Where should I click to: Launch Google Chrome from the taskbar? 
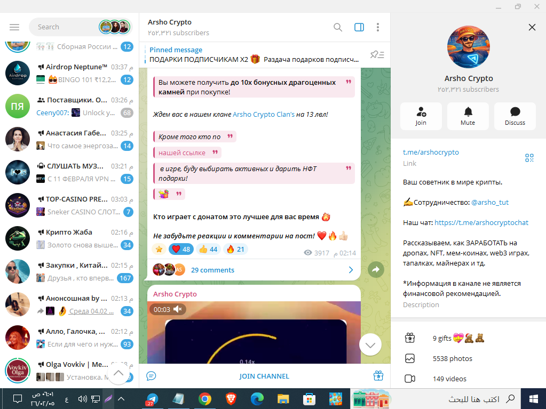click(x=205, y=399)
